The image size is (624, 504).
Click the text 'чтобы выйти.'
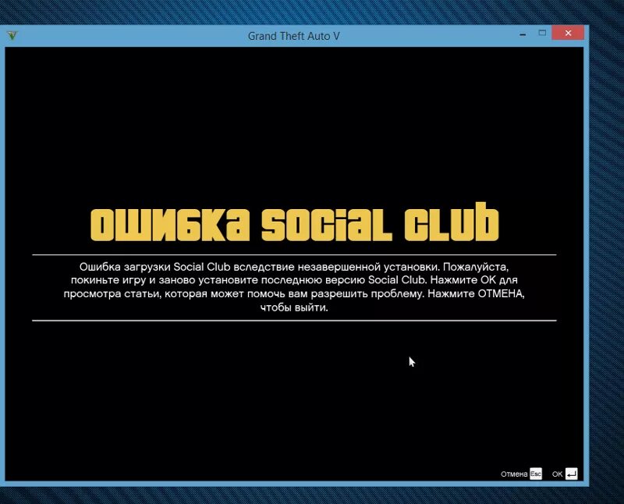point(294,307)
